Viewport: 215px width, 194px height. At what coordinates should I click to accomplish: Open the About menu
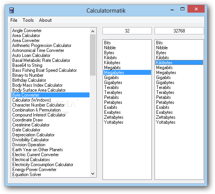[45, 20]
